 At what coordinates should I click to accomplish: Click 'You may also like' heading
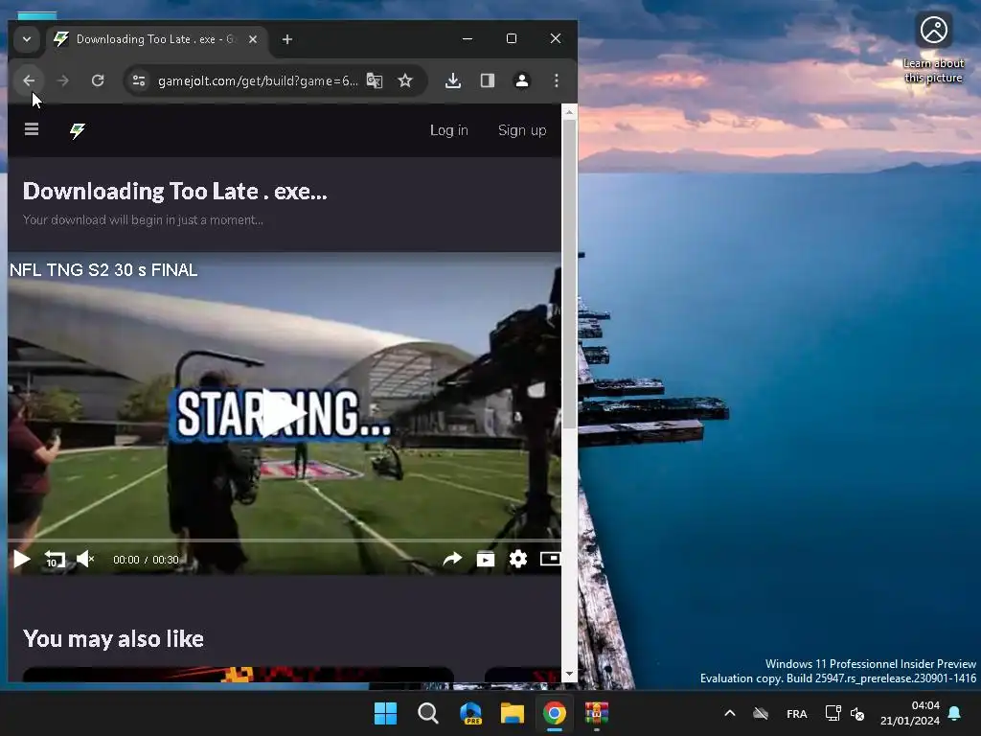[113, 639]
